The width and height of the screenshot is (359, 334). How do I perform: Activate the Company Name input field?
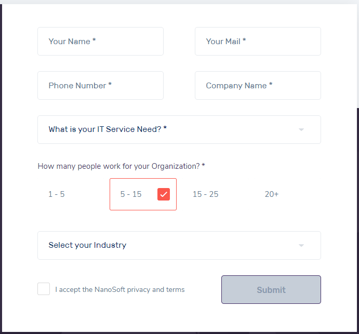click(x=258, y=86)
